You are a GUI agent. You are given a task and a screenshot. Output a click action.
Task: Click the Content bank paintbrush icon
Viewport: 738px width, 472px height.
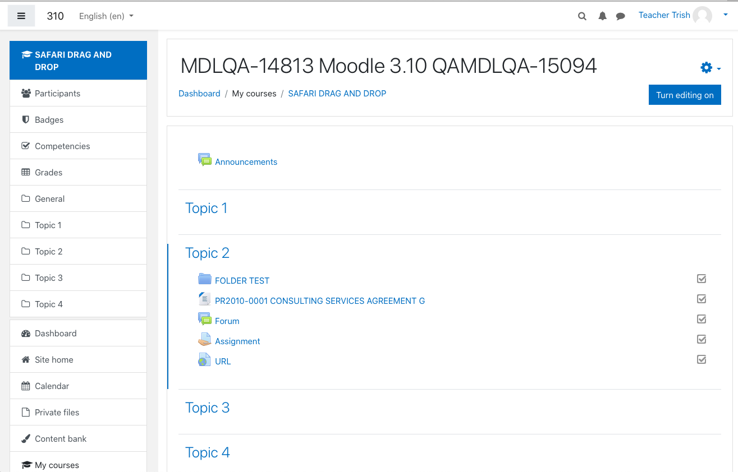click(x=26, y=438)
